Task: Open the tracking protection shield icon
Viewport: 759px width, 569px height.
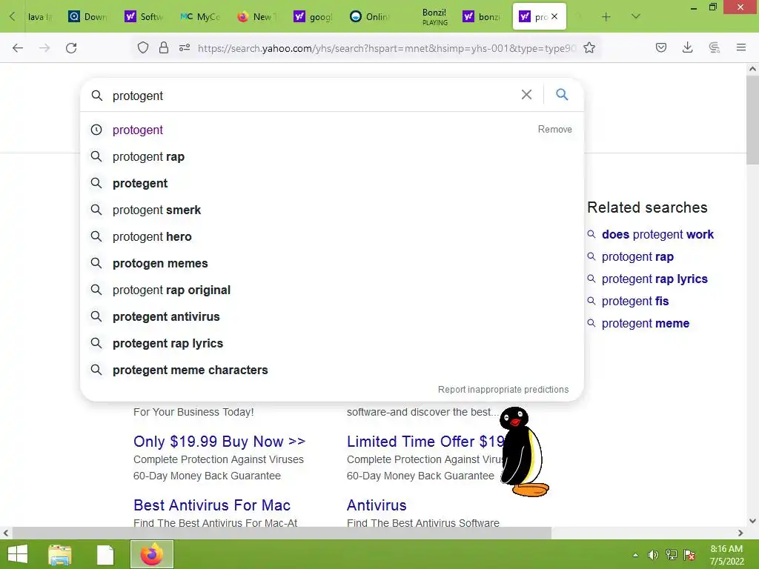Action: coord(143,47)
